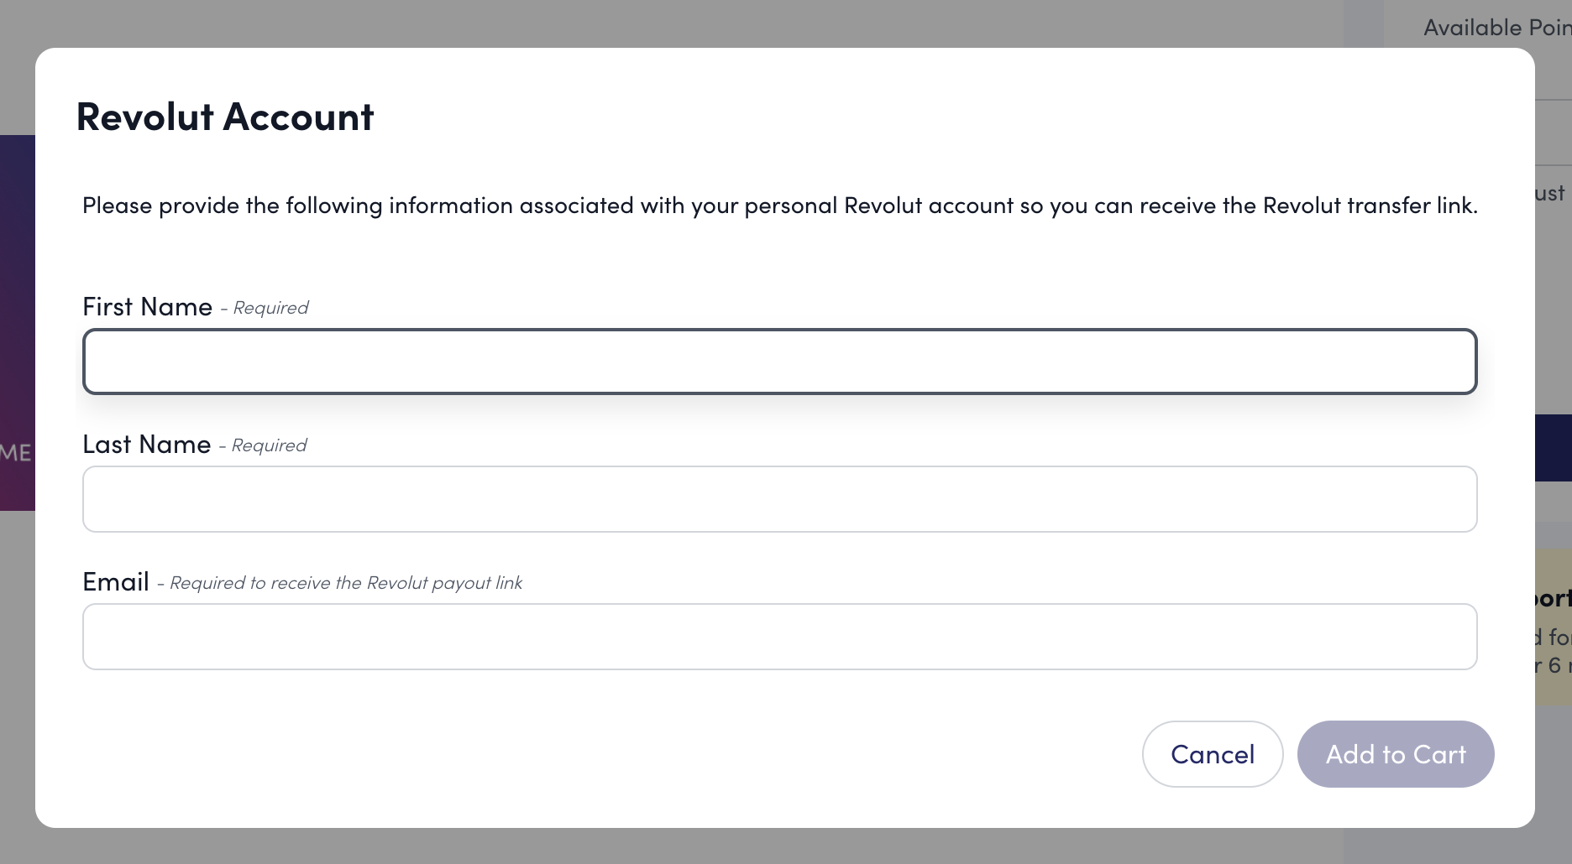Click the Revolut payout link hint text
Image resolution: width=1572 pixels, height=864 pixels.
[x=345, y=583]
